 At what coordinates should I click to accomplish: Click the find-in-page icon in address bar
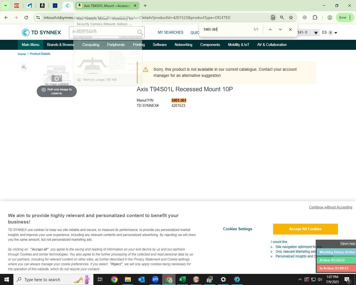(273, 18)
